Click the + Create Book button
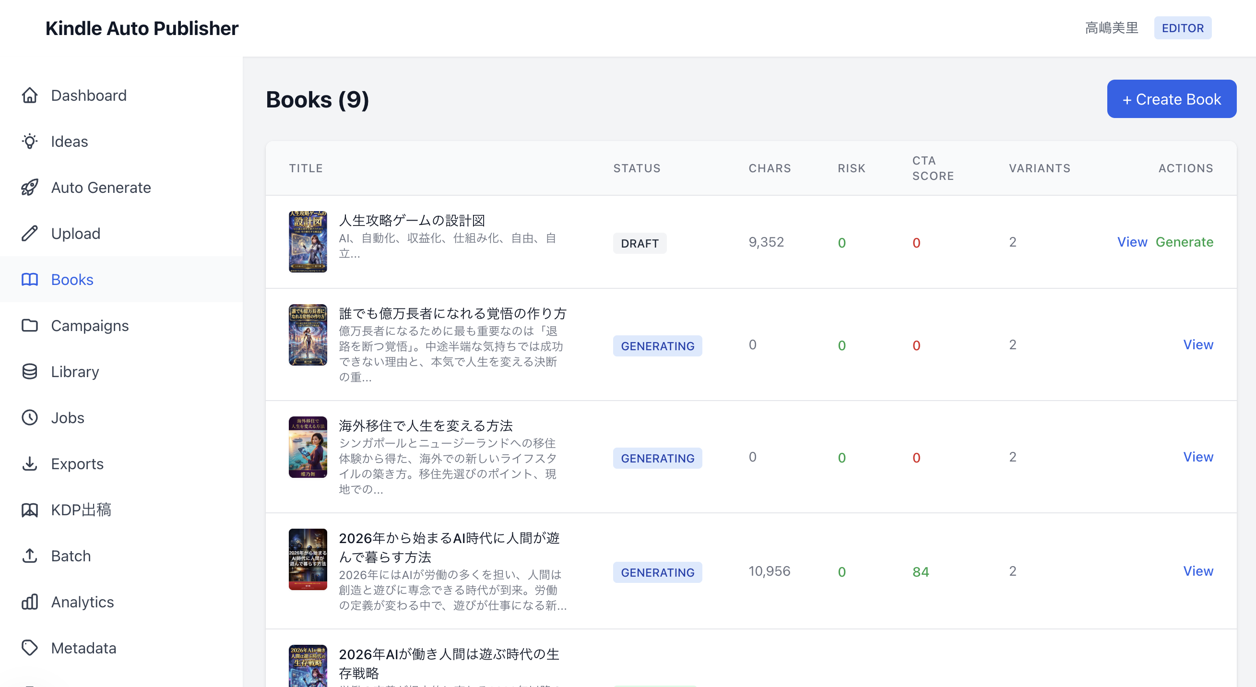Viewport: 1256px width, 687px height. 1172,98
